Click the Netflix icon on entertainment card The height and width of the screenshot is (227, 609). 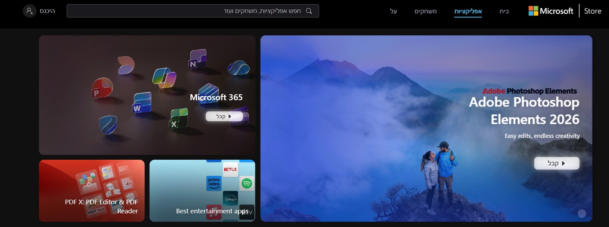230,170
